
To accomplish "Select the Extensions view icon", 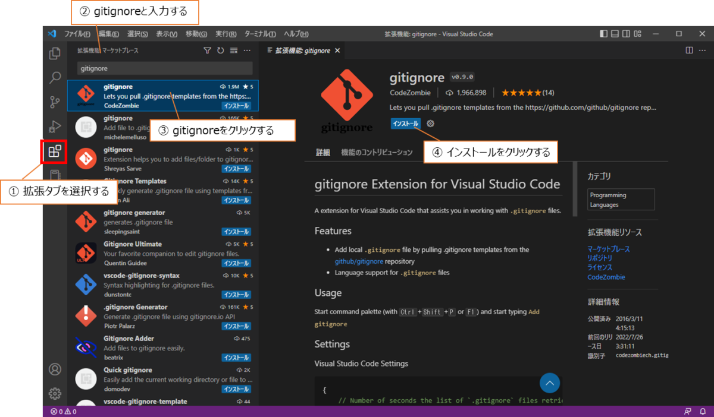I will coord(54,151).
